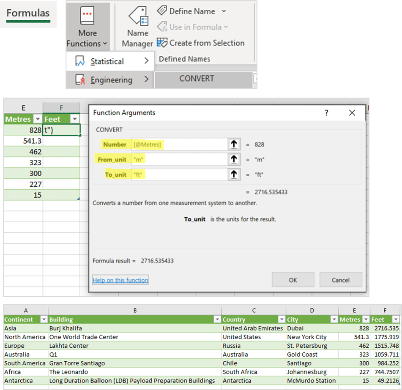
Task: Open the Continent filter dropdown
Action: point(44,319)
